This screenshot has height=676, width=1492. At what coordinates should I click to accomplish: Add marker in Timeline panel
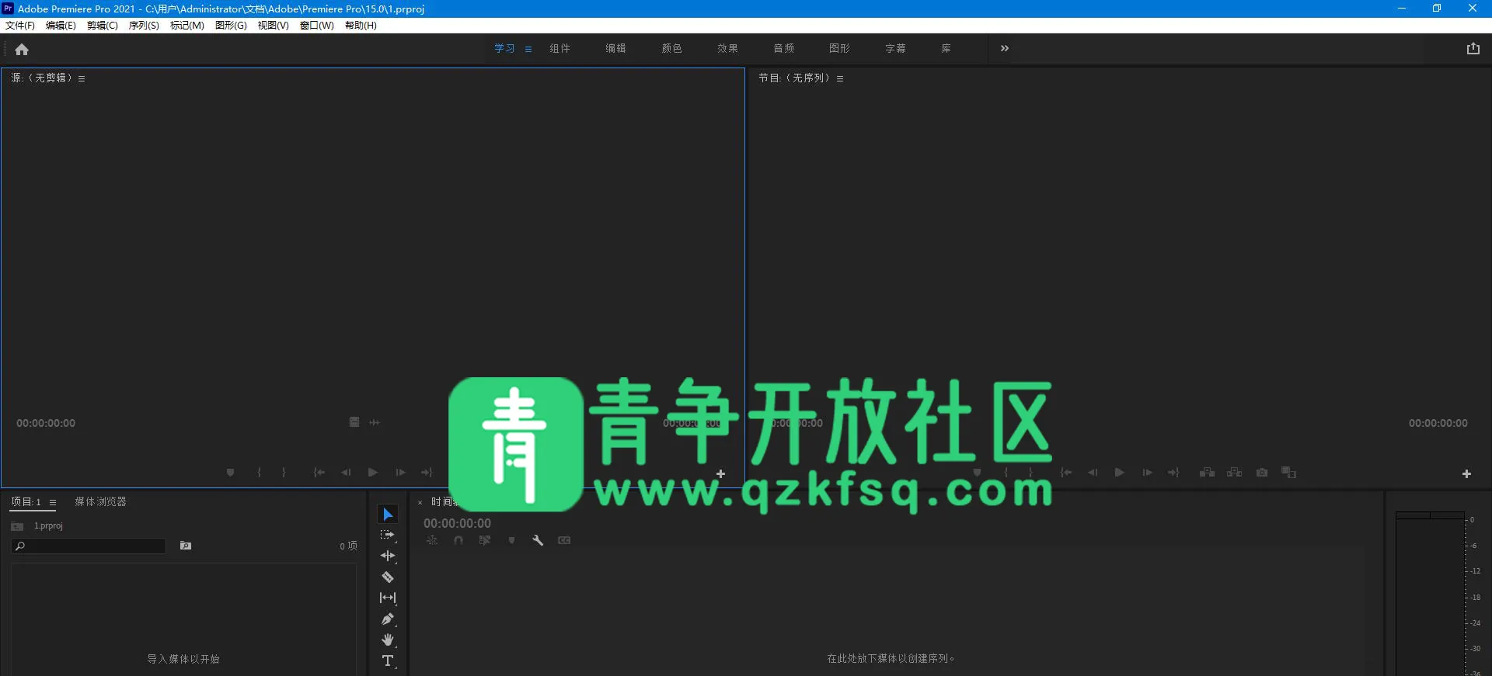pyautogui.click(x=511, y=540)
